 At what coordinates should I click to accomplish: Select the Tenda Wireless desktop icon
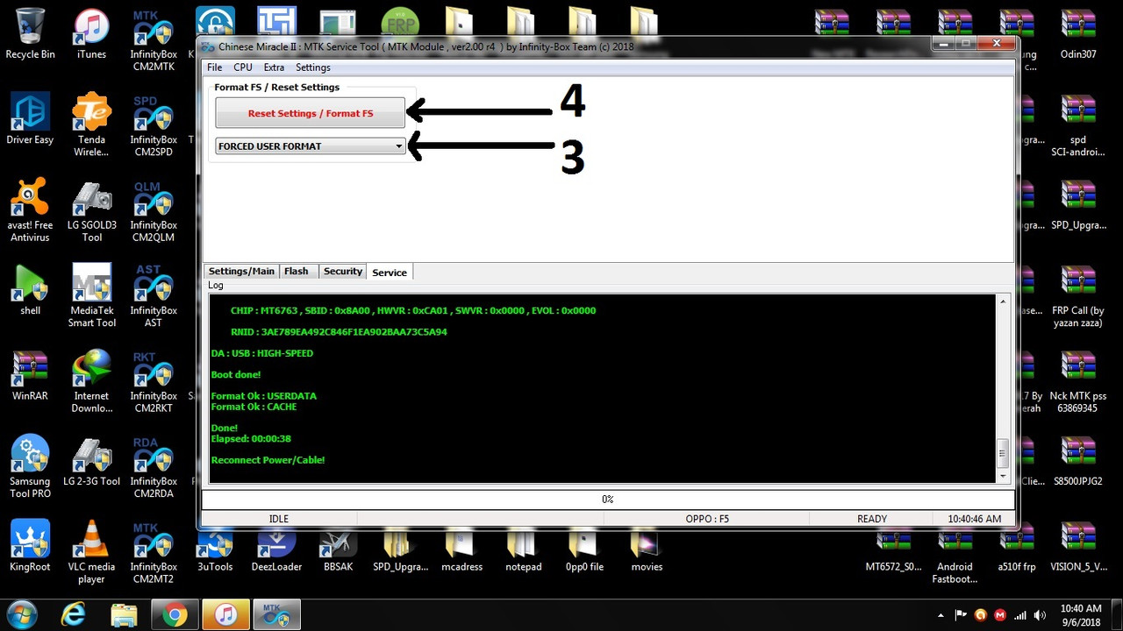click(x=91, y=126)
